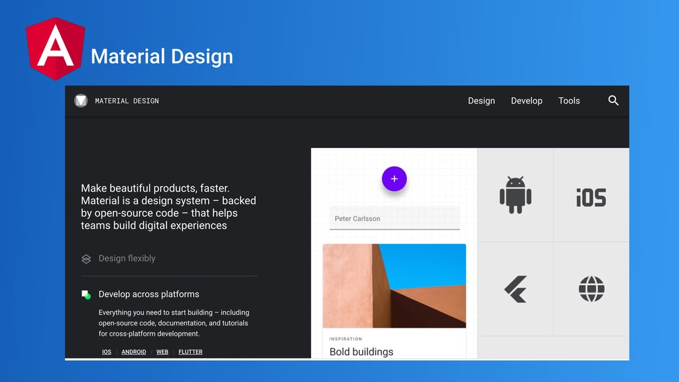Select the iOS platform tile
This screenshot has height=382, width=679.
(591, 195)
